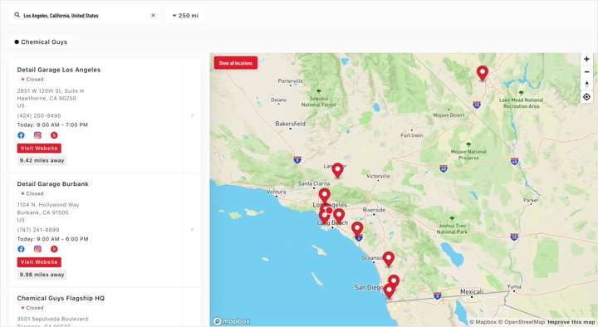The width and height of the screenshot is (598, 327).
Task: Open red review icon for Detail Garage Burbank
Action: [54, 249]
